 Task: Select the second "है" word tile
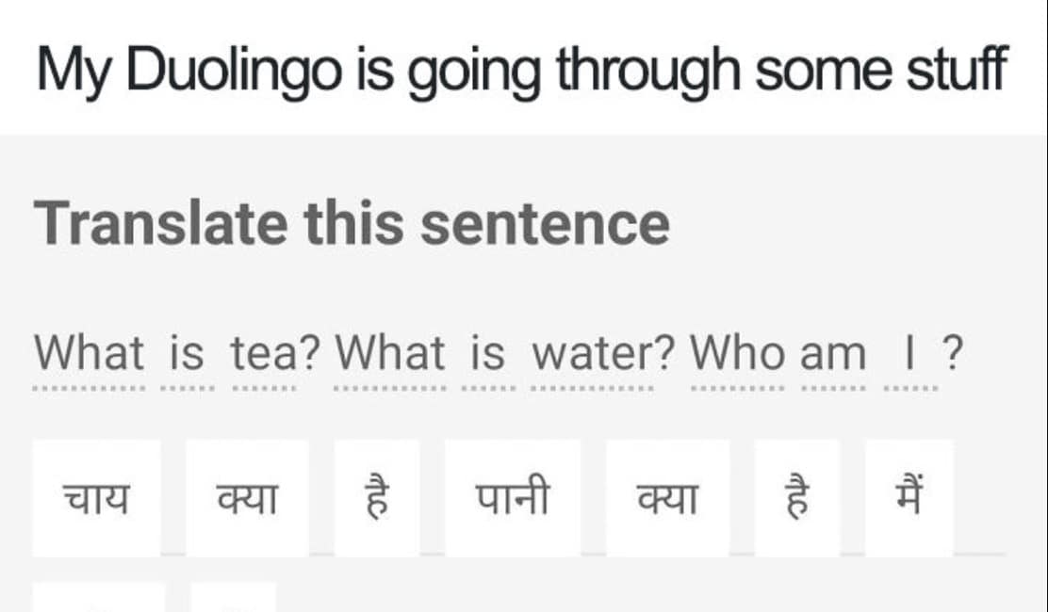pyautogui.click(x=796, y=496)
